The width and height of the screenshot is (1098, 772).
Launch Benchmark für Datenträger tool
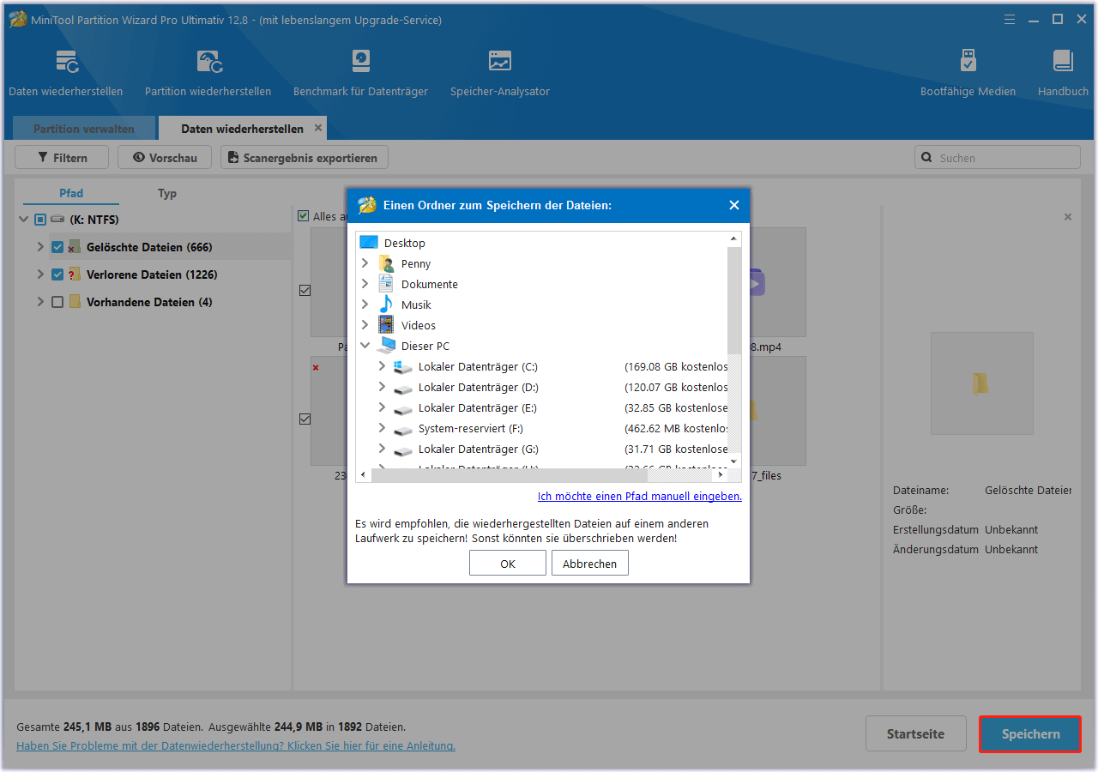360,63
